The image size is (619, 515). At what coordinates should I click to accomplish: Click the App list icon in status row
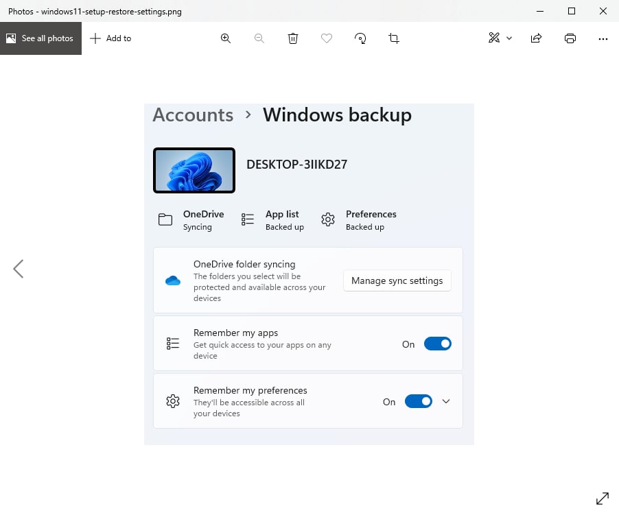(x=248, y=219)
